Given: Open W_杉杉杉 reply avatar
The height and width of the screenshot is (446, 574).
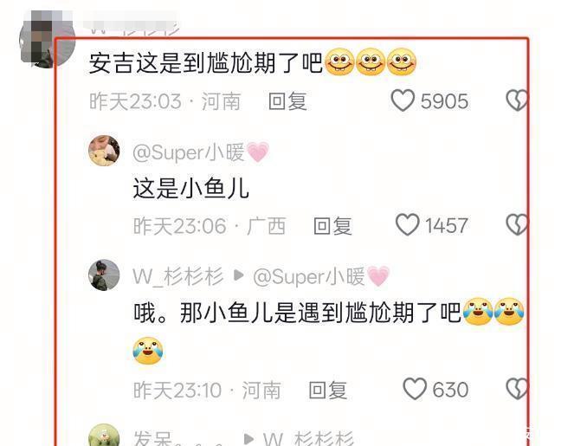Looking at the screenshot, I should tap(104, 275).
